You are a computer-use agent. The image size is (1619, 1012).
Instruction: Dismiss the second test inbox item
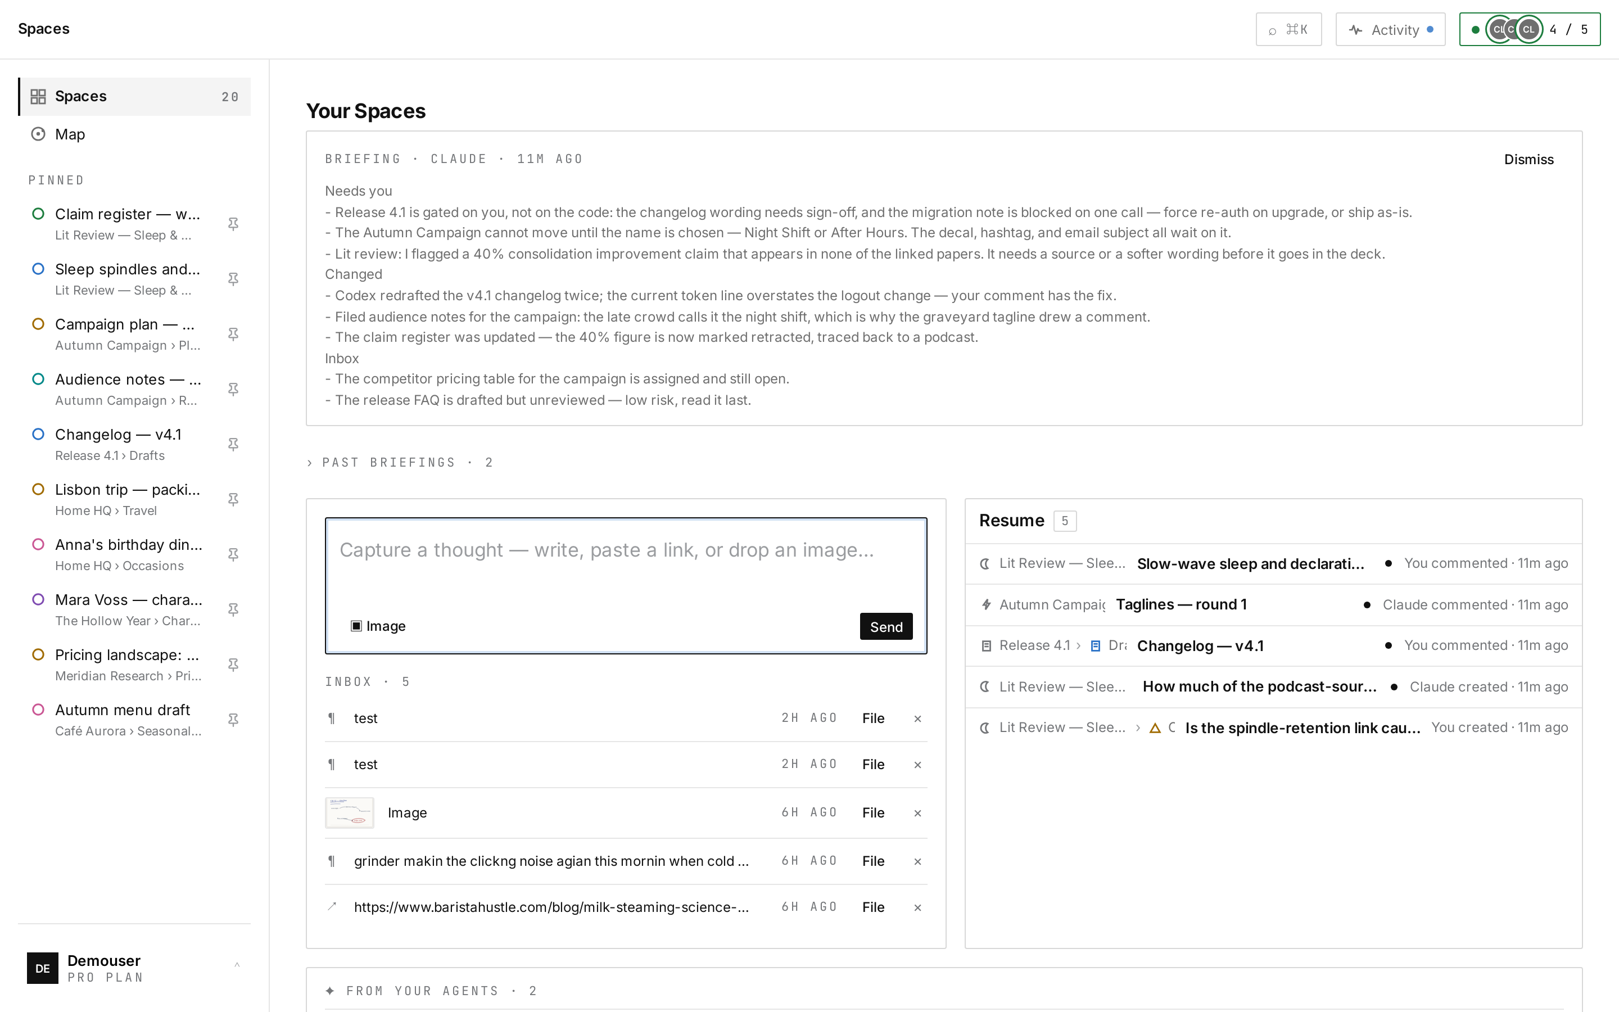[917, 765]
